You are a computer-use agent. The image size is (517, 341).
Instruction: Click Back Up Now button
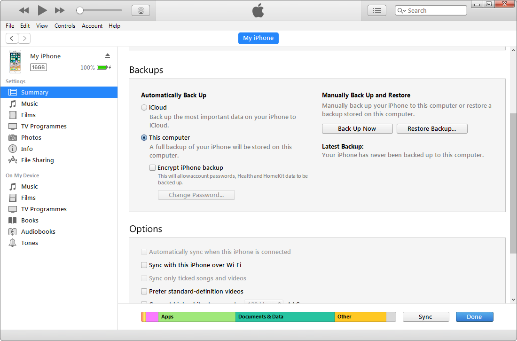[357, 129]
